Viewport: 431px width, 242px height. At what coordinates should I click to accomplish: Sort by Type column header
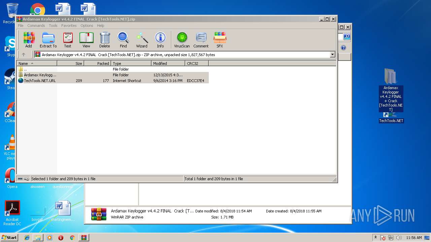131,63
